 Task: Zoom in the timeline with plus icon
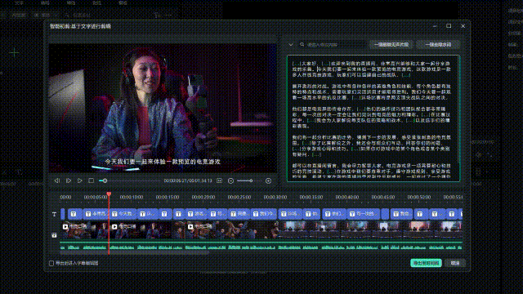268,180
